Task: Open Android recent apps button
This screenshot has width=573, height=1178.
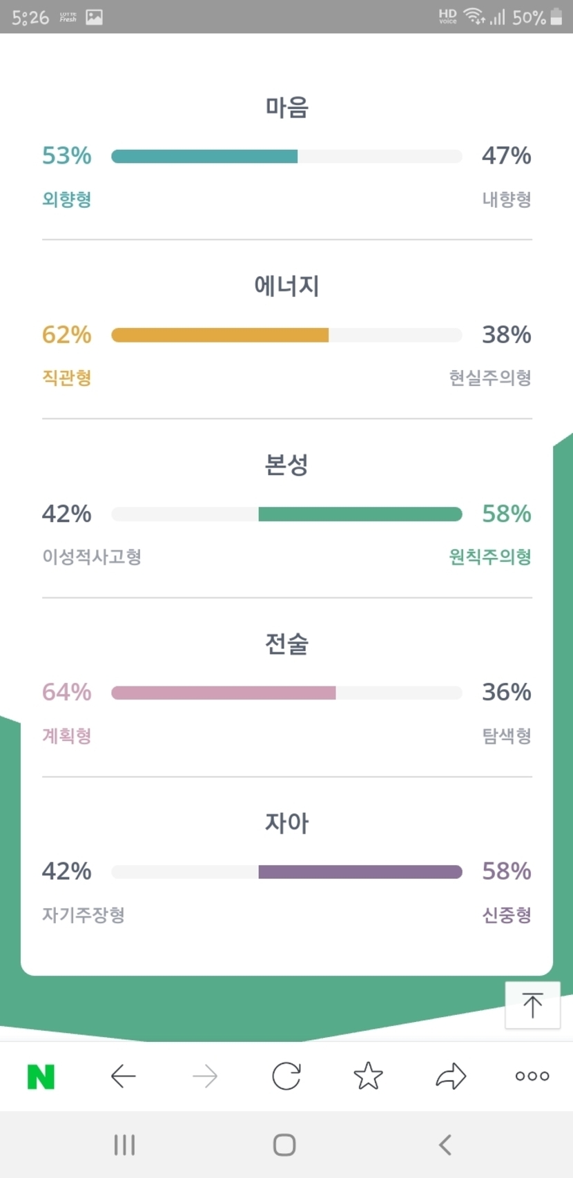Action: pyautogui.click(x=124, y=1145)
